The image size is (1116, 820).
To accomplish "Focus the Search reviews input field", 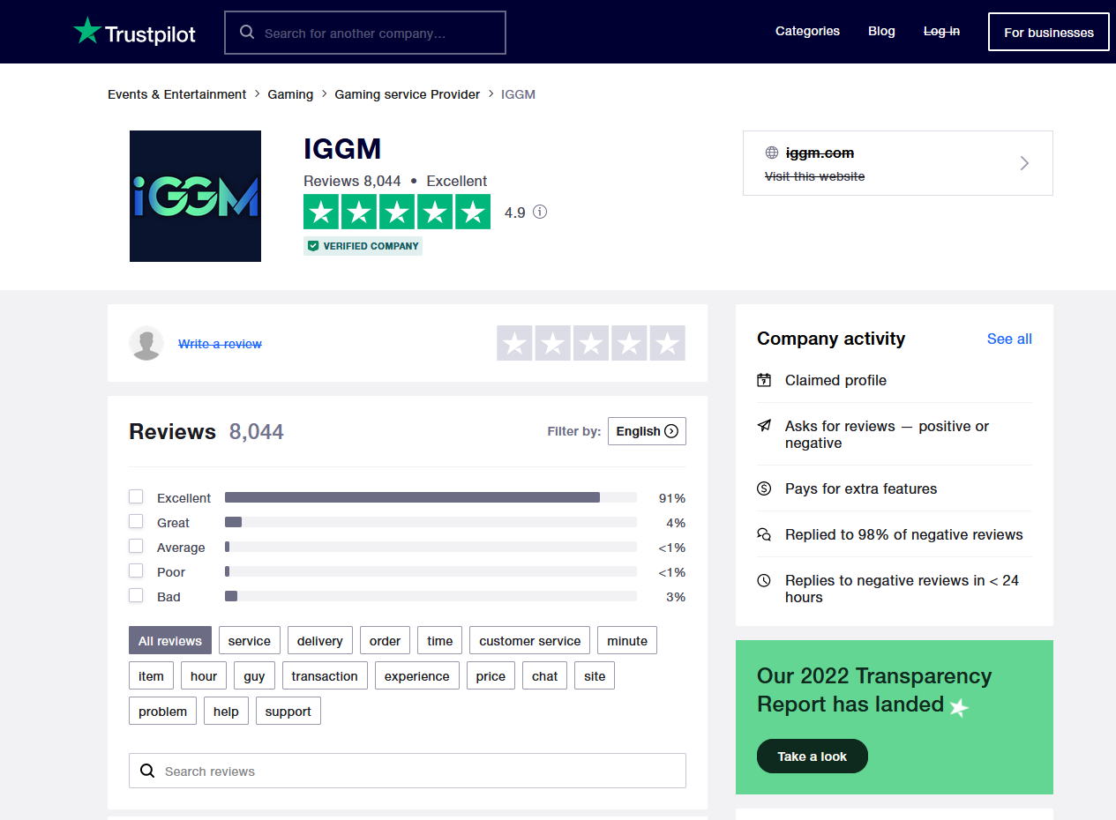I will tap(408, 771).
